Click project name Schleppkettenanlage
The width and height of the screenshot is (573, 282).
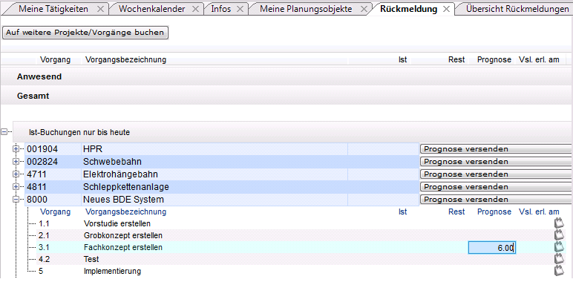click(125, 187)
